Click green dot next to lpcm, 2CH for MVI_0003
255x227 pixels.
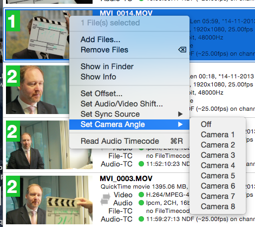[141, 203]
